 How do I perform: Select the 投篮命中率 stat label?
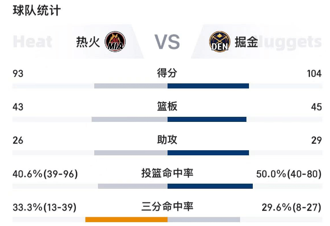click(167, 173)
